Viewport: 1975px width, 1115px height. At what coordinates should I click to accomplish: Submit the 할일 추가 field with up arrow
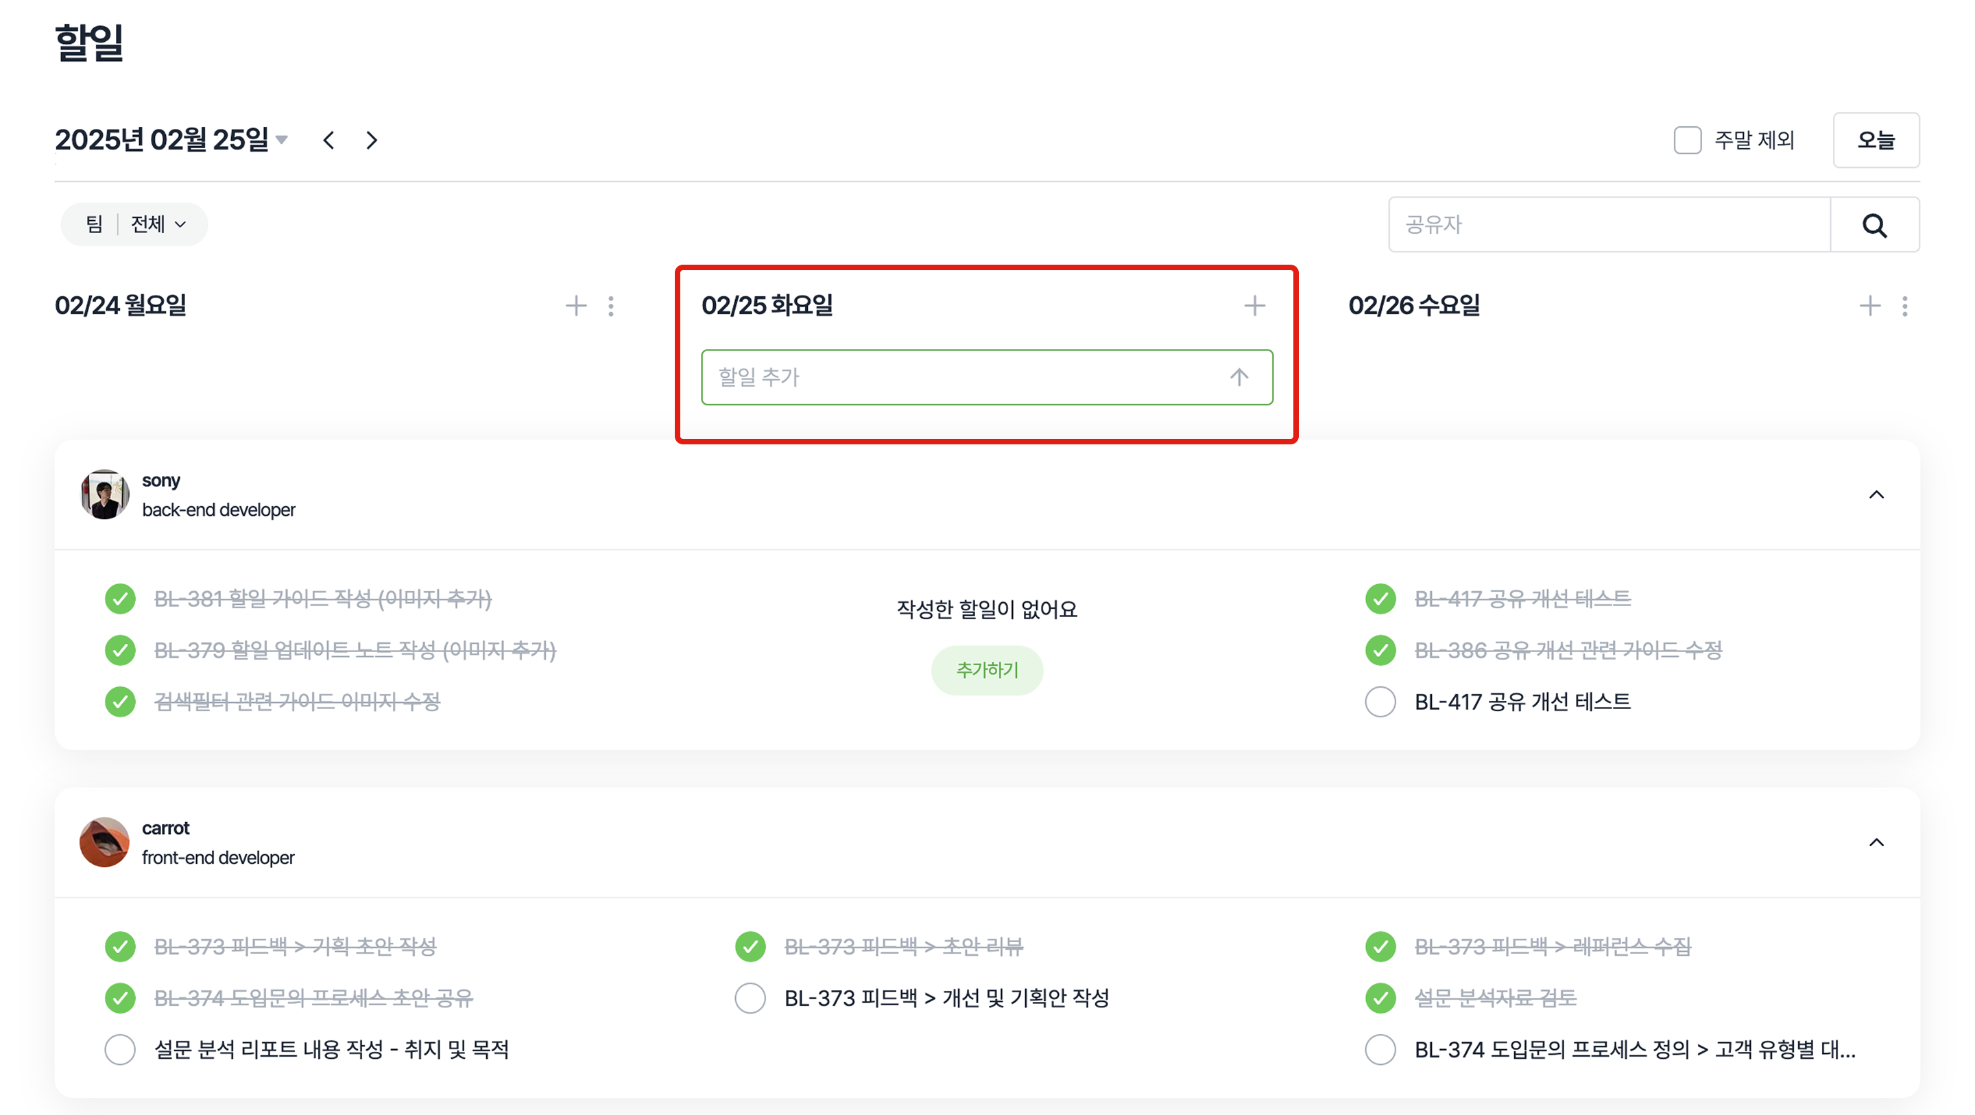pyautogui.click(x=1239, y=377)
